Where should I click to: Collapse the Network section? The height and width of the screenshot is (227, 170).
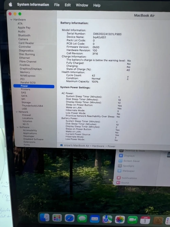(x=17, y=112)
